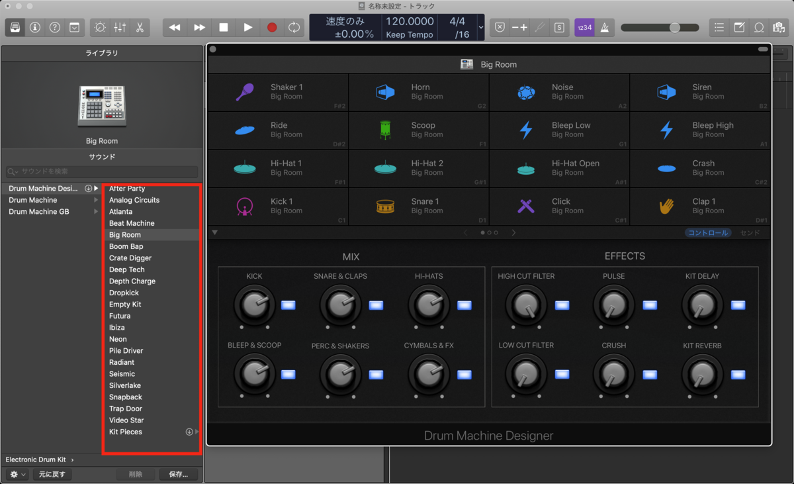This screenshot has width=794, height=484.
Task: Select the Silverlake kit
Action: click(x=125, y=385)
